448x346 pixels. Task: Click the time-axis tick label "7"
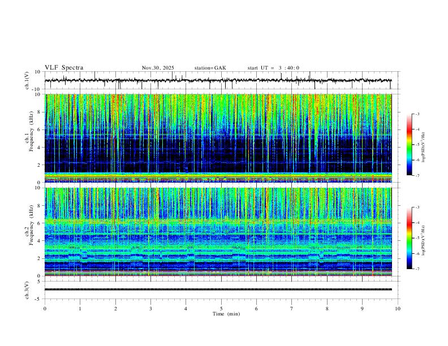point(292,309)
